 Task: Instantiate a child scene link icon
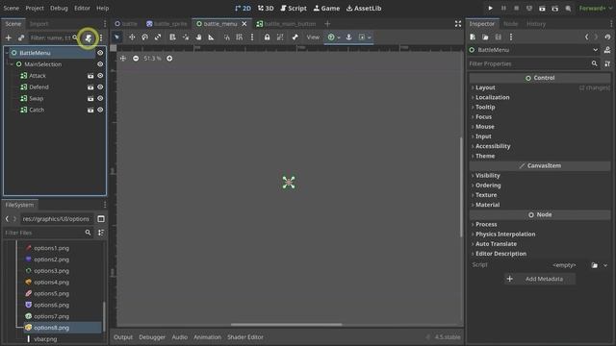coord(21,37)
